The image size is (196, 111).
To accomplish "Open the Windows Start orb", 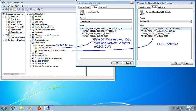I will [4, 108].
